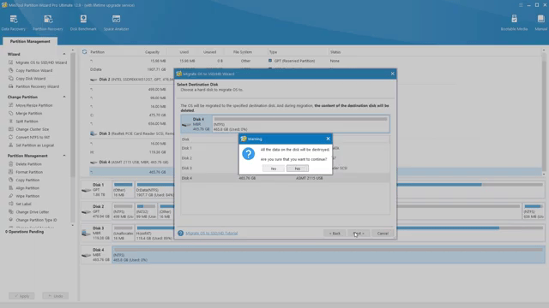Select Disk 1 in bottom disk map
Image resolution: width=549 pixels, height=308 pixels.
(97, 190)
